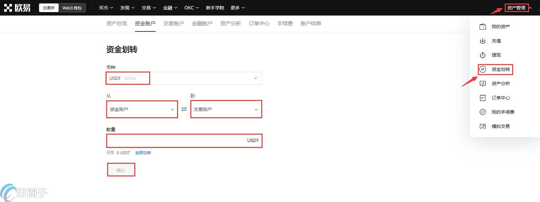This screenshot has height=202, width=540.
Task: Expand the 资金账户 source account dropdown
Action: click(x=142, y=109)
